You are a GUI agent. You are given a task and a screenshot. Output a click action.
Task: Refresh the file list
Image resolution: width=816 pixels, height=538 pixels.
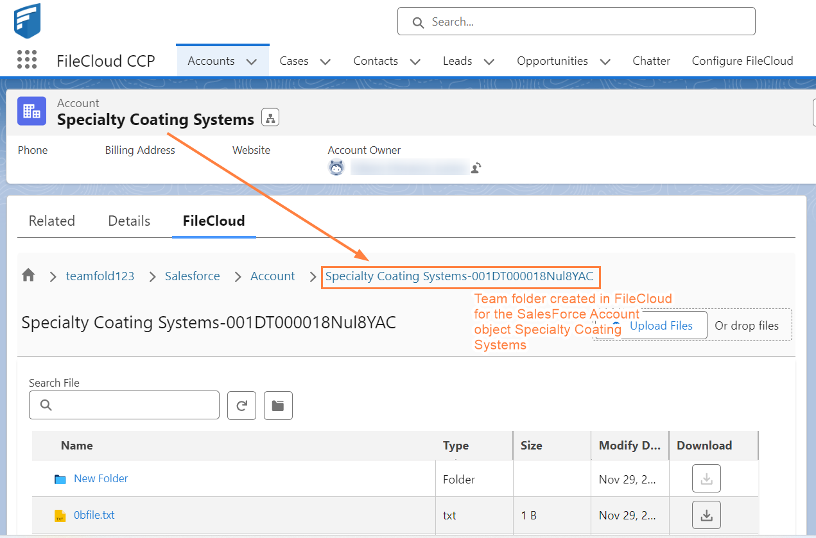coord(241,405)
